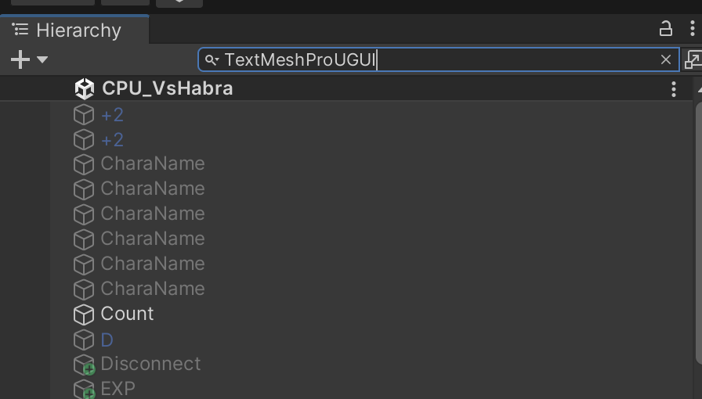Click the Count object cube icon
The image size is (702, 399).
coord(84,315)
